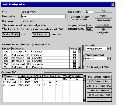Image resolution: width=132 pixels, height=107 pixels.
Task: Click Add to configured PDOs button
Action: tap(98, 67)
